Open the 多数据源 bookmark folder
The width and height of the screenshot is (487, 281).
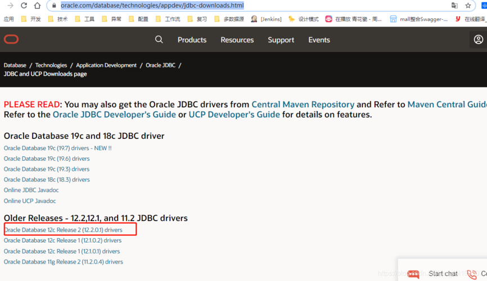229,19
